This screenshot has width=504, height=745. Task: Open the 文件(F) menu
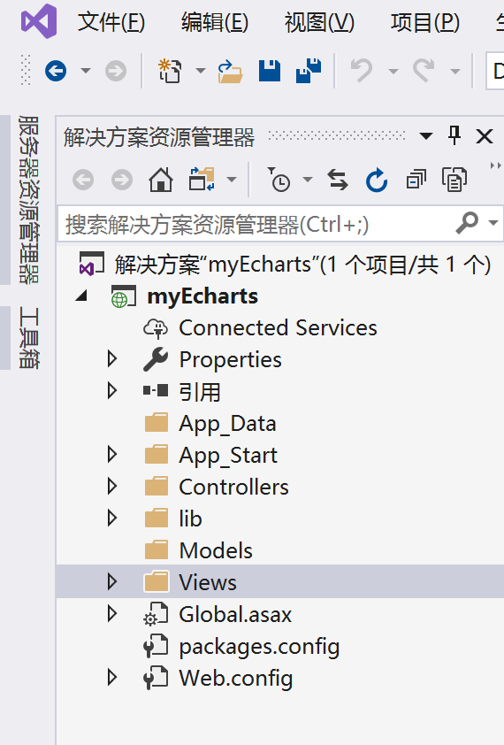point(111,22)
